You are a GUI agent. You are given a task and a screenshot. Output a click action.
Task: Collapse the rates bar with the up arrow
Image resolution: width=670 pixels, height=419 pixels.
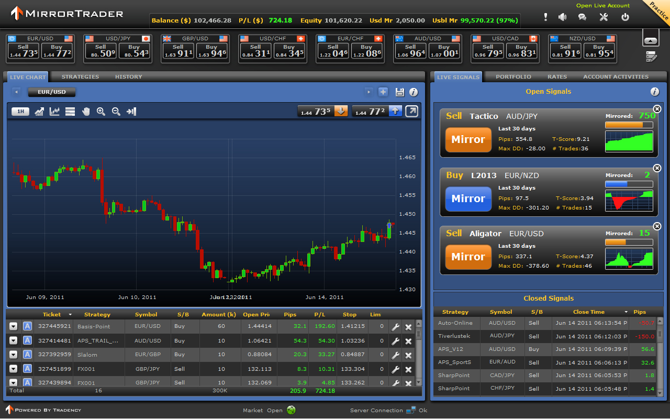(651, 40)
